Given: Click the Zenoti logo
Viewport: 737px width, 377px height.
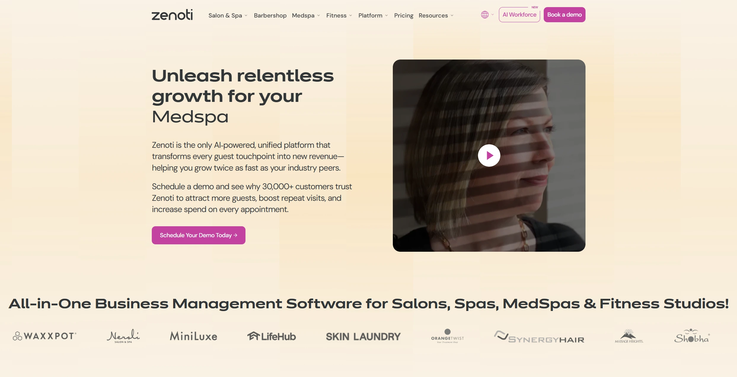Looking at the screenshot, I should tap(172, 15).
